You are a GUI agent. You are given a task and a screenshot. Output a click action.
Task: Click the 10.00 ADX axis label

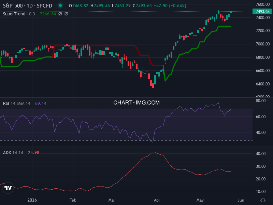point(261,192)
